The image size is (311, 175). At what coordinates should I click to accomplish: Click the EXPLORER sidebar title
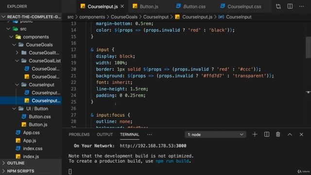(17, 6)
